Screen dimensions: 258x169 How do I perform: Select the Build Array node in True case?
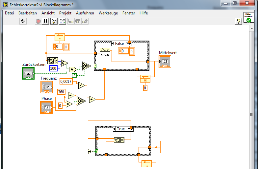click(x=118, y=140)
